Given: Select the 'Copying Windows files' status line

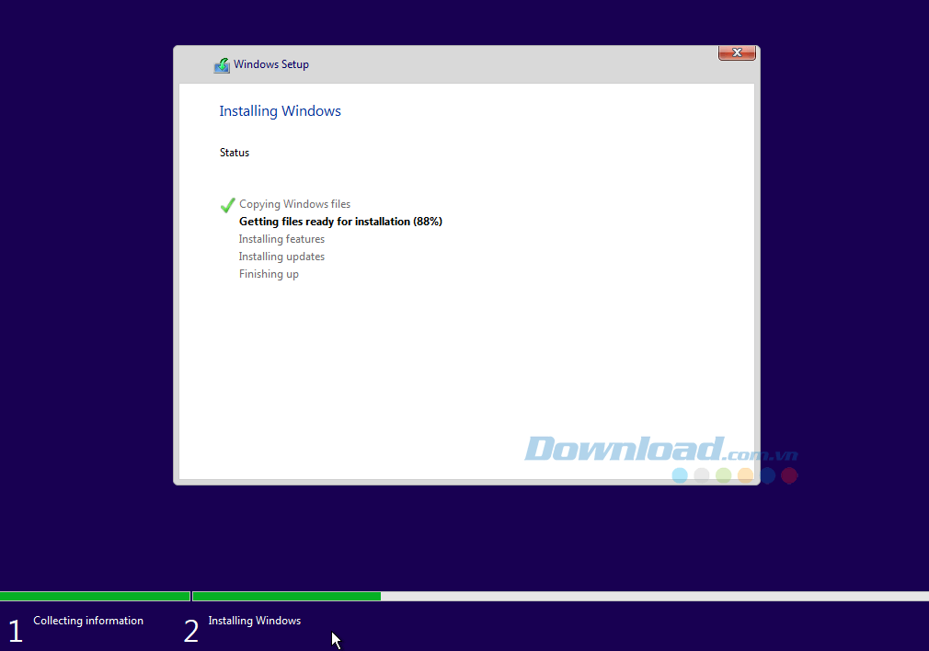Looking at the screenshot, I should click(x=294, y=204).
